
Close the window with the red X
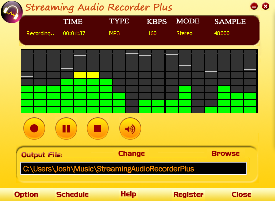pos(265,7)
